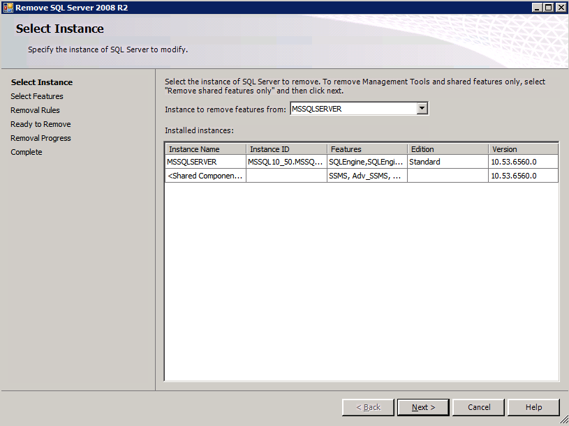Click Shared Components row version 10.53.6560.0
Screen dimensions: 569x426
click(524, 176)
